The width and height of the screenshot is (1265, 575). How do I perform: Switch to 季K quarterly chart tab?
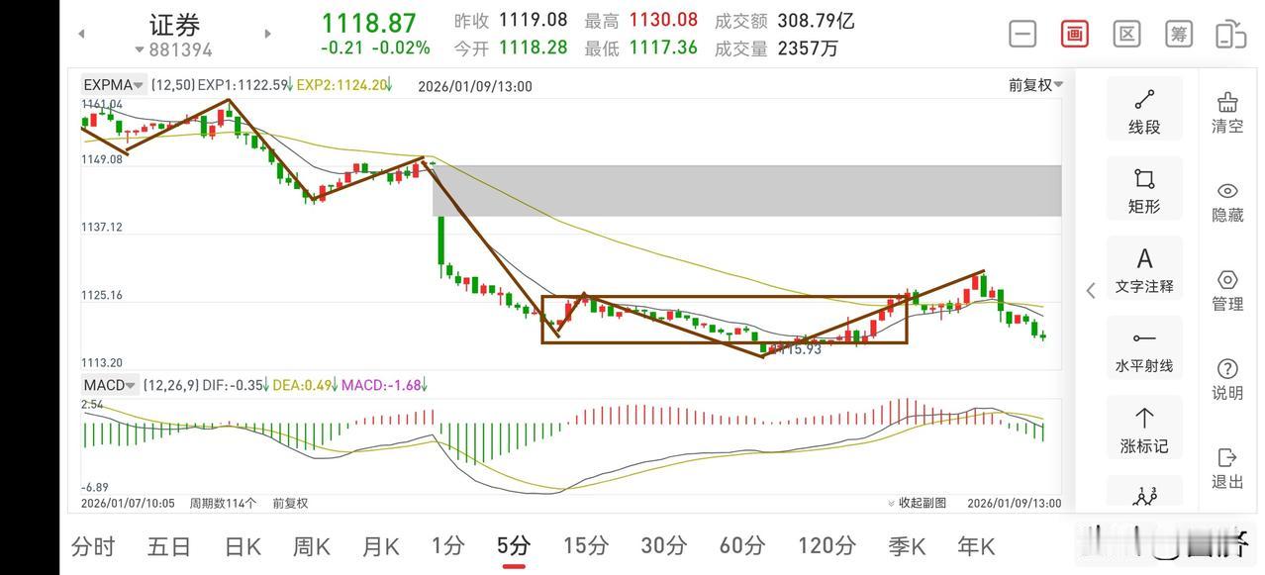(907, 545)
